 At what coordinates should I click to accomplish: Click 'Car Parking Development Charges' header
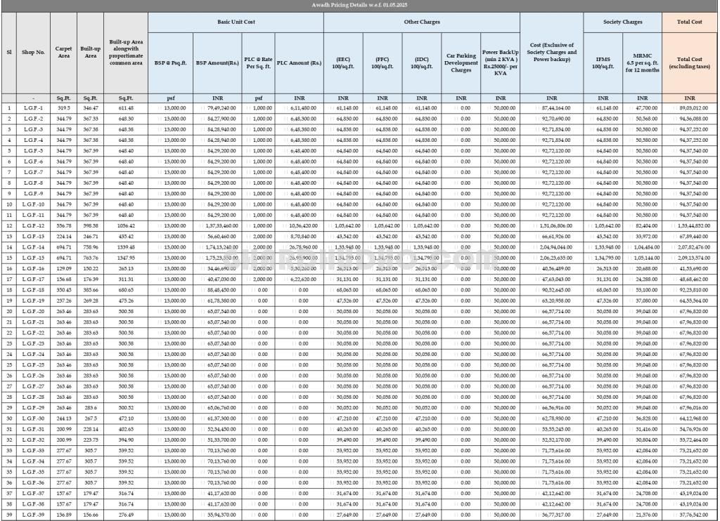(x=461, y=62)
